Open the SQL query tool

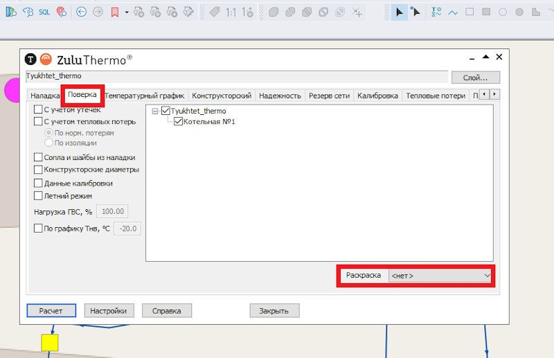pyautogui.click(x=44, y=12)
